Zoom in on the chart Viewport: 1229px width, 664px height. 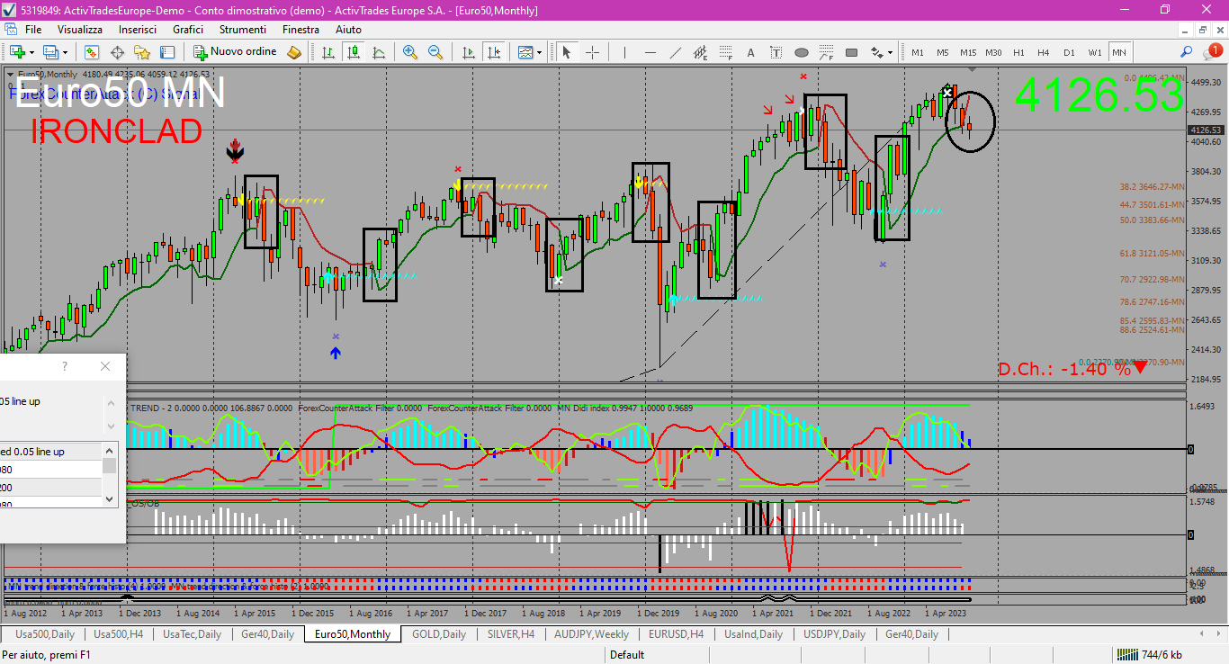410,52
